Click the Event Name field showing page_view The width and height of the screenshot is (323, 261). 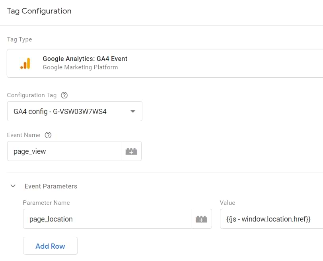(64, 151)
